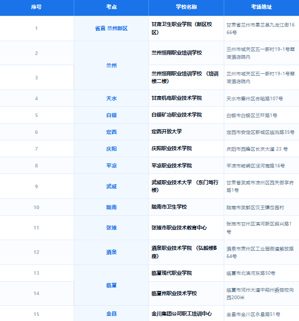Open the 天水 exam site link
Image resolution: width=299 pixels, height=321 pixels.
111,99
